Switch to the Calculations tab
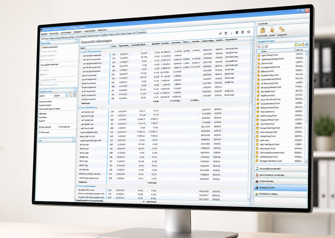The image size is (335, 238). pos(142,33)
